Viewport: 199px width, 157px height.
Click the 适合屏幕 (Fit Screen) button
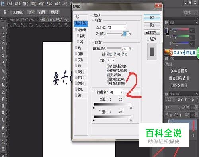pos(42,12)
